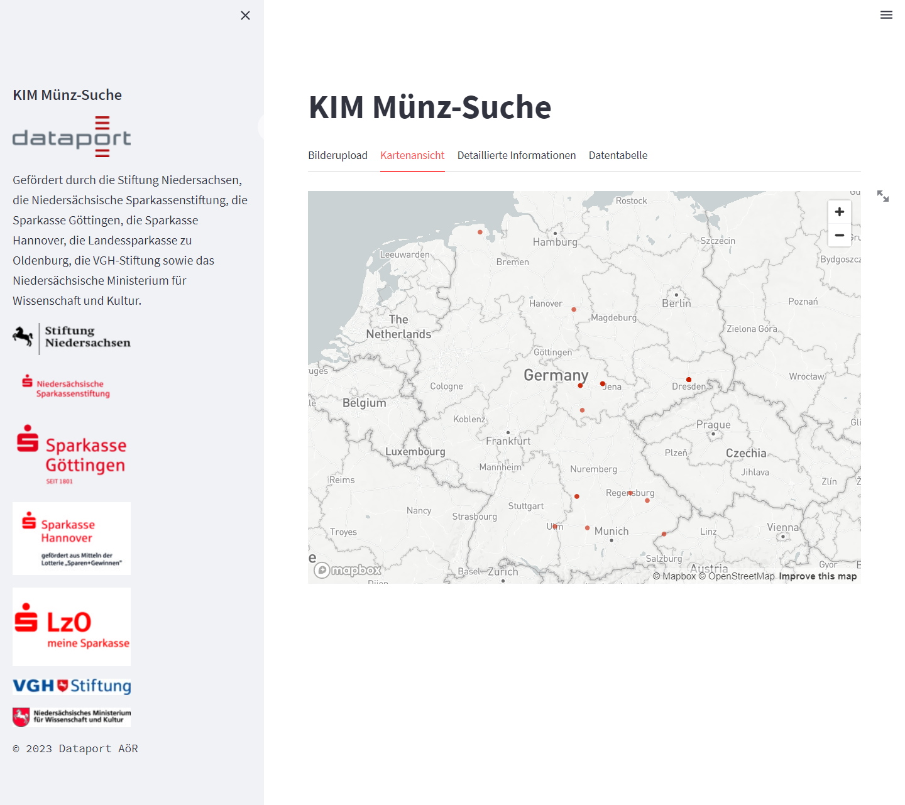This screenshot has height=805, width=905.
Task: Close the sidebar with the X icon
Action: [245, 16]
